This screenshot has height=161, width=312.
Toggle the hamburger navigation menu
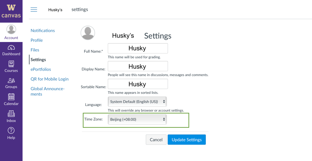34,10
